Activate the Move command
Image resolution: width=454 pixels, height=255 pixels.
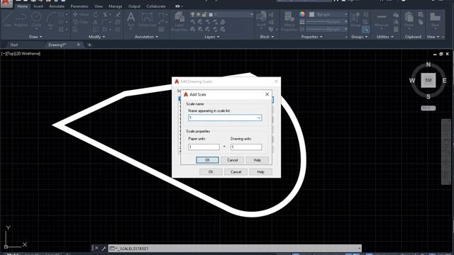coord(81,14)
